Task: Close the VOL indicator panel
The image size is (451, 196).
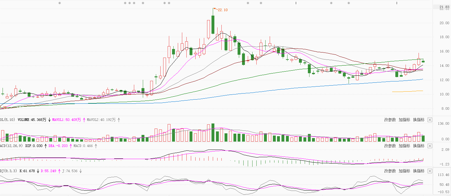Action: tap(430, 120)
